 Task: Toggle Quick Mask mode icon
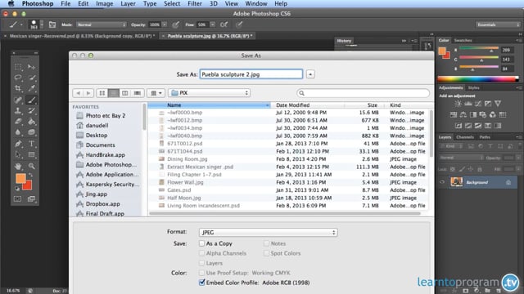pos(18,198)
